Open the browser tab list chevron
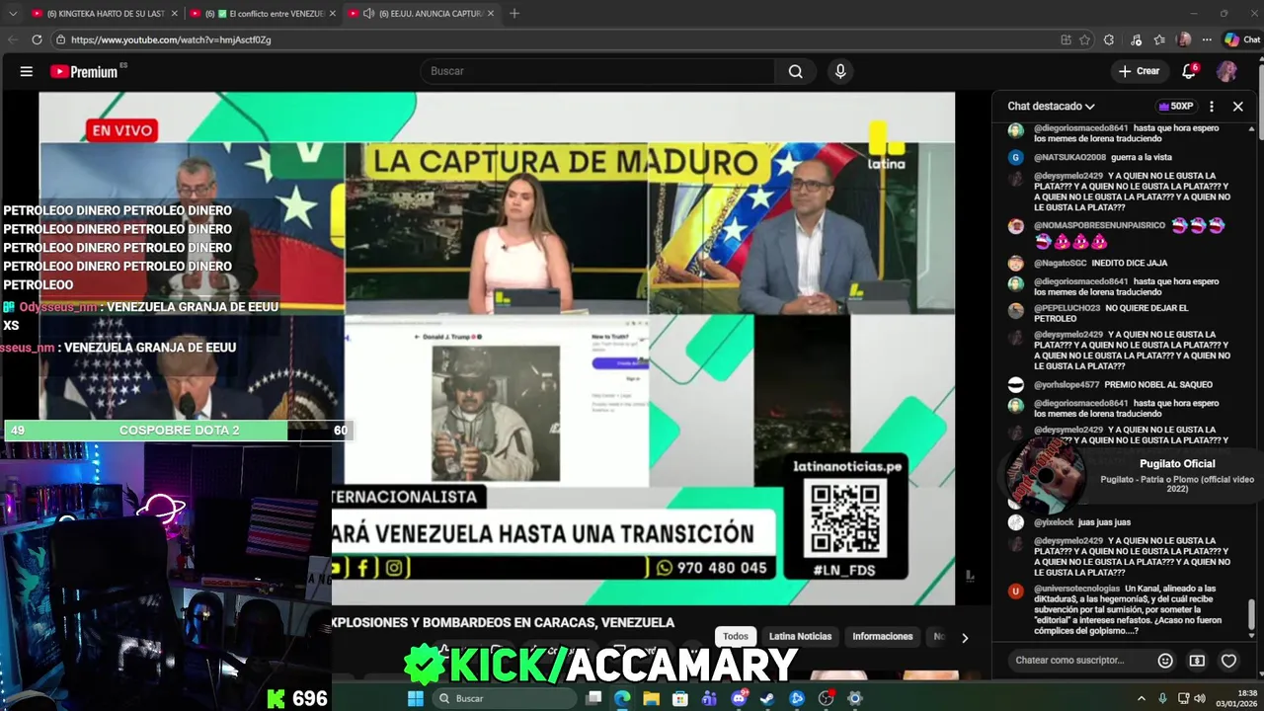Image resolution: width=1264 pixels, height=711 pixels. click(13, 14)
